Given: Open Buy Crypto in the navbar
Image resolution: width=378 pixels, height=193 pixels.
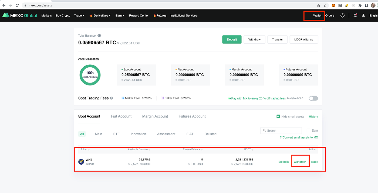Looking at the screenshot, I should [x=63, y=15].
